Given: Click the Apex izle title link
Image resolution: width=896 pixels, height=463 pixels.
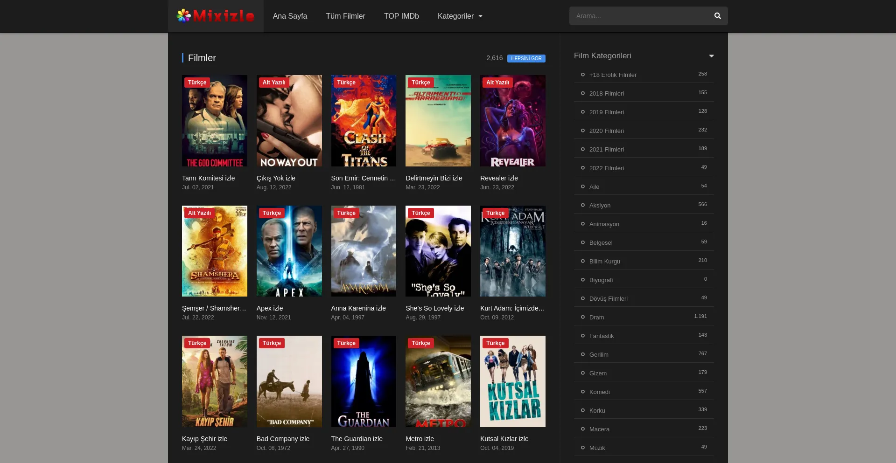Looking at the screenshot, I should 270,308.
